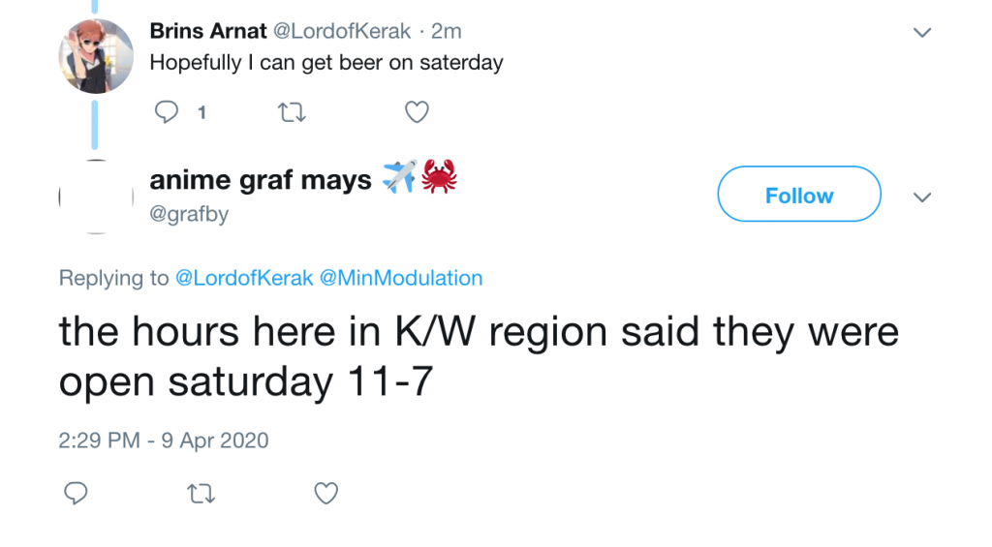This screenshot has height=547, width=992.
Task: Reply to Brins Arnat's beer tweet
Action: 167,112
